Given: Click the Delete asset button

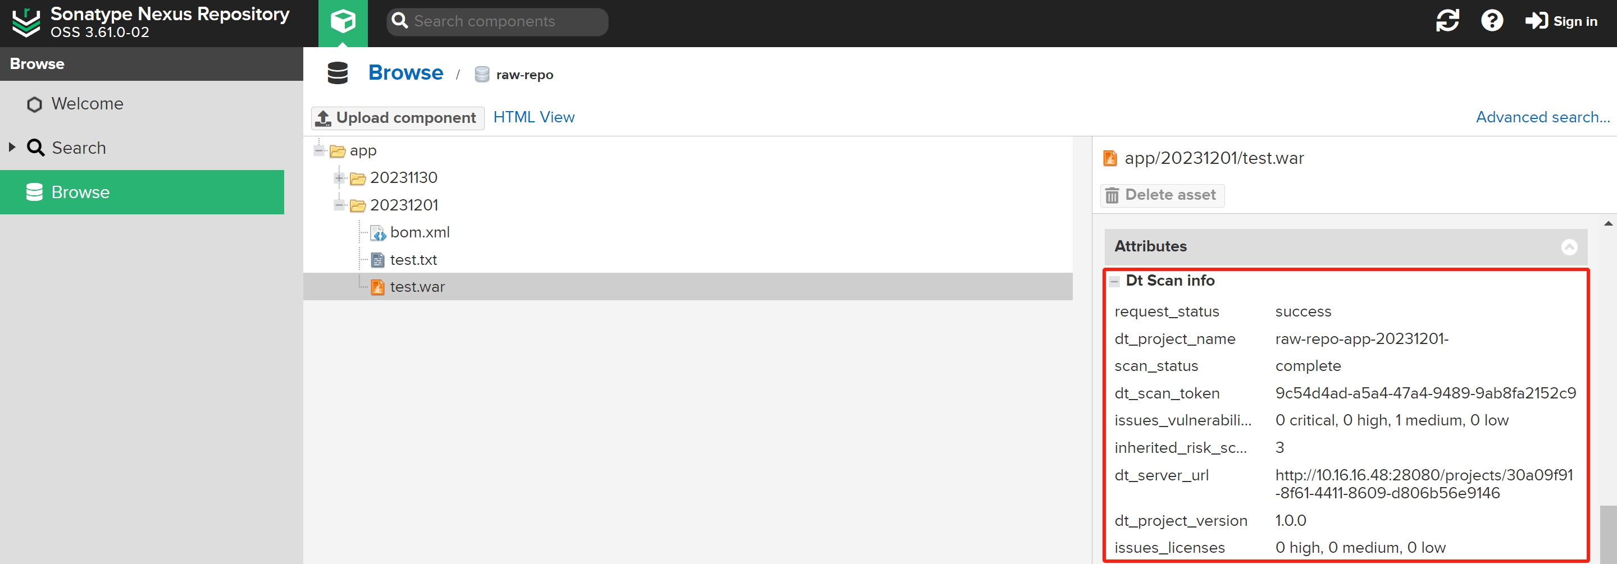Looking at the screenshot, I should click(1162, 195).
